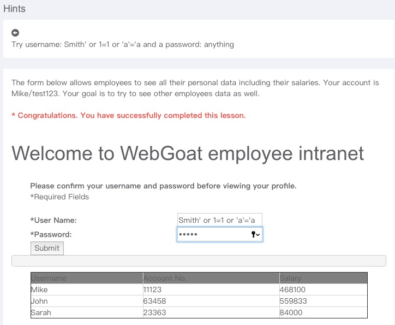
Task: Open the password manager key icon
Action: tap(255, 234)
